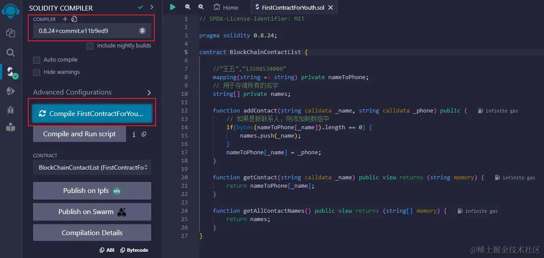
Task: Click the mapping nameToPhone declaration line
Action: click(x=291, y=77)
